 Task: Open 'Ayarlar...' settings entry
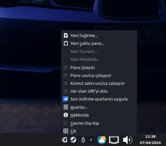click(x=99, y=107)
